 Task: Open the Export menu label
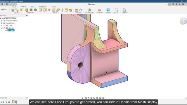pyautogui.click(x=125, y=13)
